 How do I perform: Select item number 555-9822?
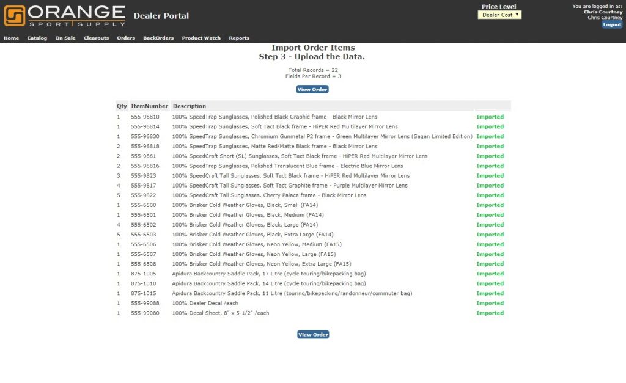pos(143,195)
